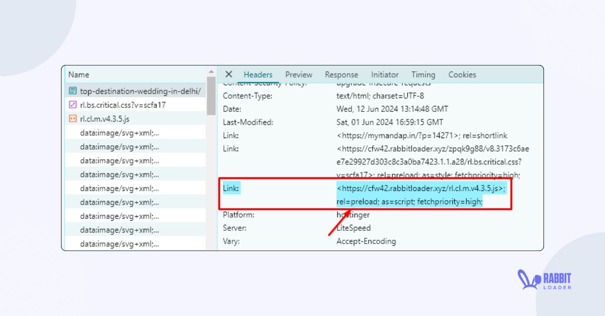
Task: Switch to the Preview tab
Action: coord(298,74)
